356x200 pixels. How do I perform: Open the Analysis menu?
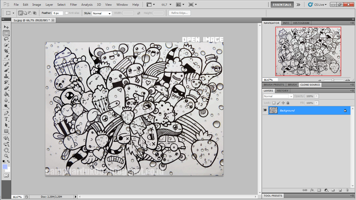[87, 5]
